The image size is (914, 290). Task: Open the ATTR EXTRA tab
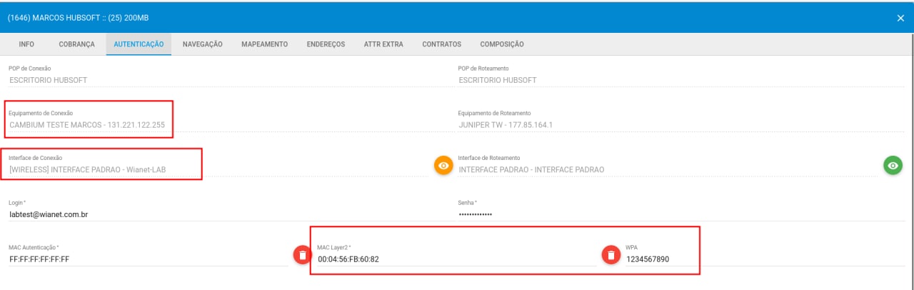383,44
